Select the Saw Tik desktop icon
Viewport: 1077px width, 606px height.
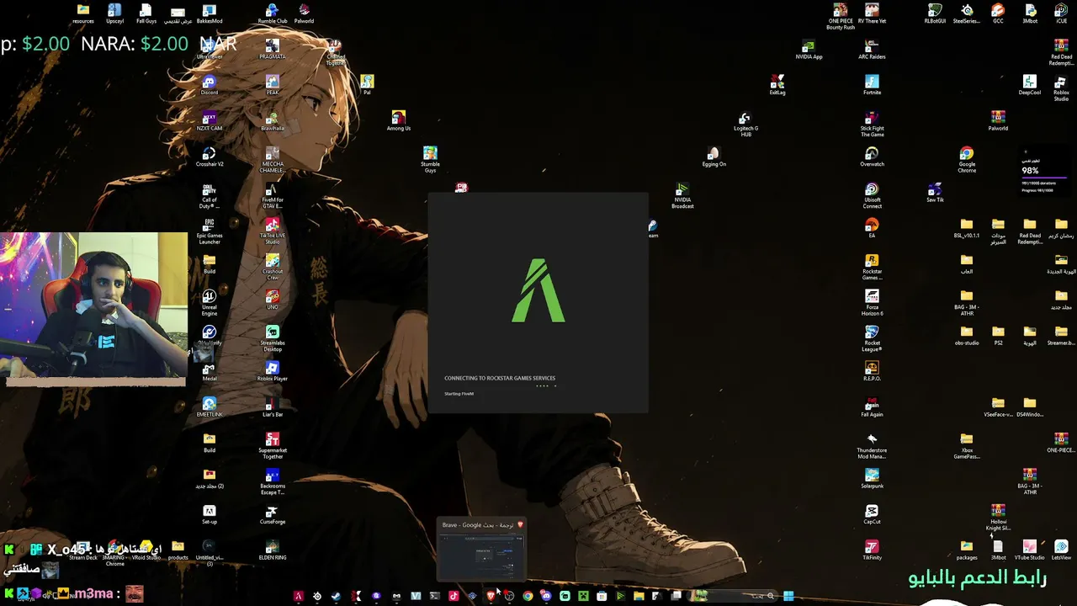click(935, 193)
